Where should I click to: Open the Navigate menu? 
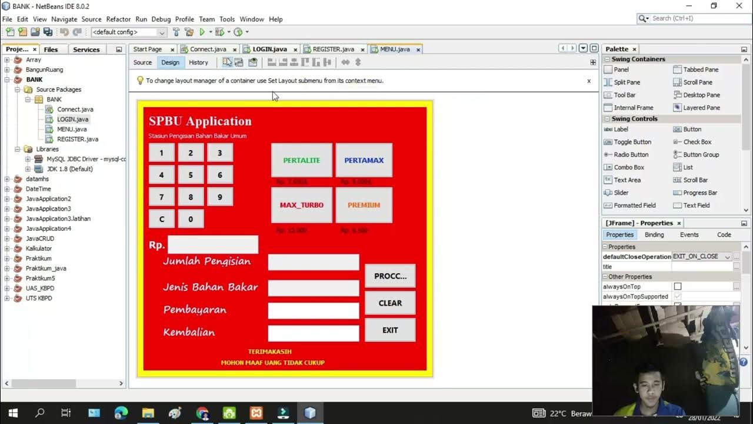coord(64,19)
